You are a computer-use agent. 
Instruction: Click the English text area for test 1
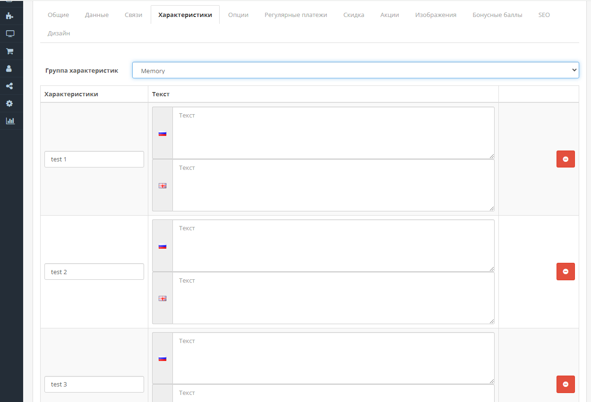(x=333, y=185)
